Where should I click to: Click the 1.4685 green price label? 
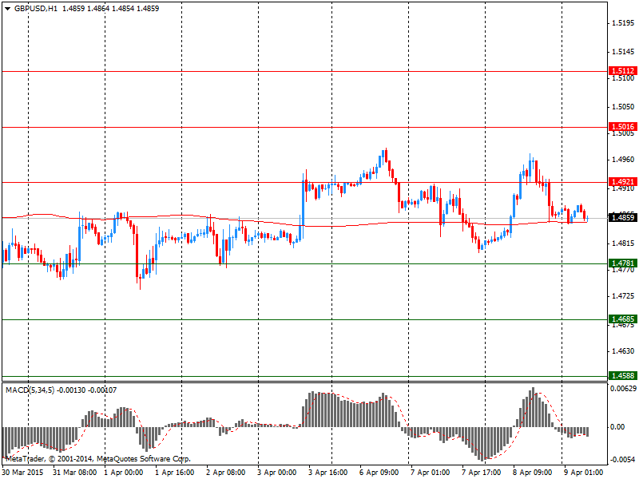tap(622, 319)
